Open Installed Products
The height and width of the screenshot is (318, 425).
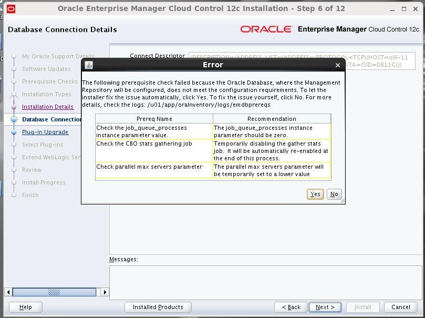click(158, 307)
